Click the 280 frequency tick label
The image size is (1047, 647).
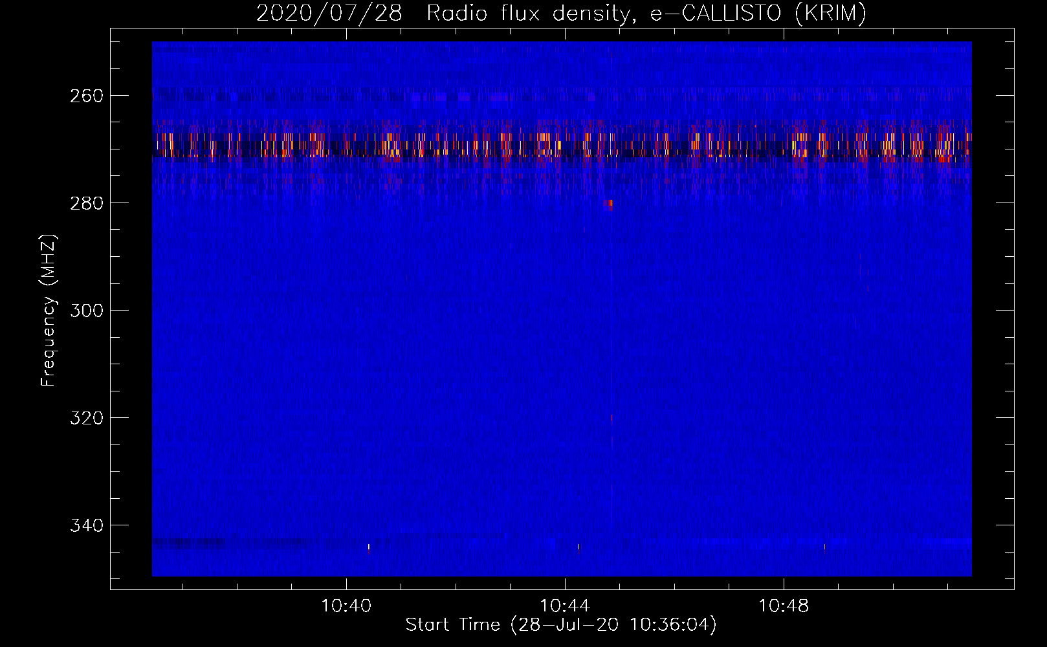tap(87, 203)
